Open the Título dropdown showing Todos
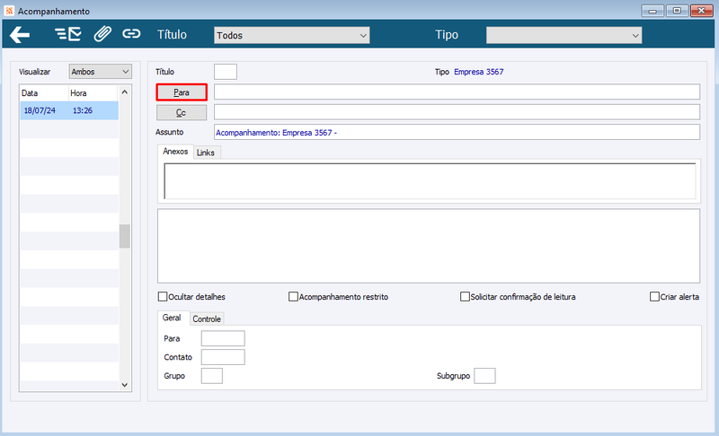 [x=291, y=35]
